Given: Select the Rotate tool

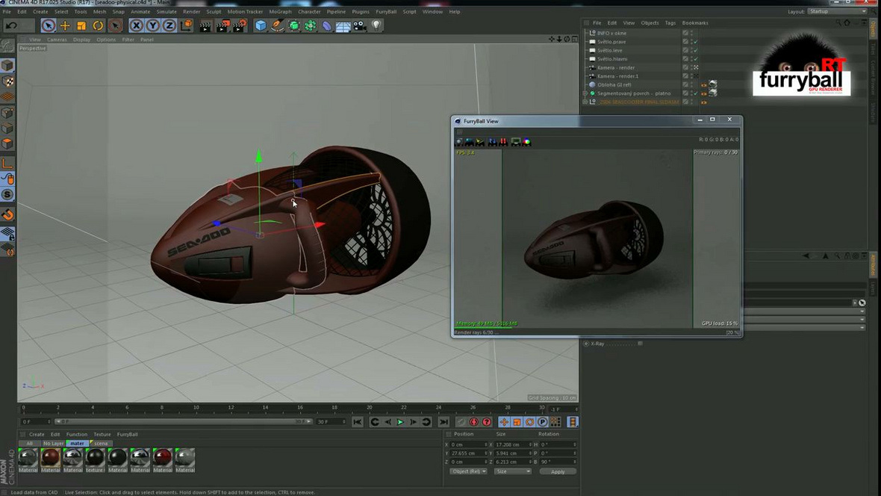Looking at the screenshot, I should point(97,25).
